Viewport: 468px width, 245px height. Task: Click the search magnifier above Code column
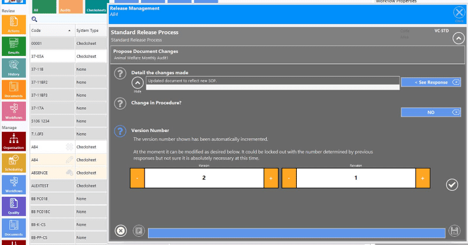coord(35,19)
